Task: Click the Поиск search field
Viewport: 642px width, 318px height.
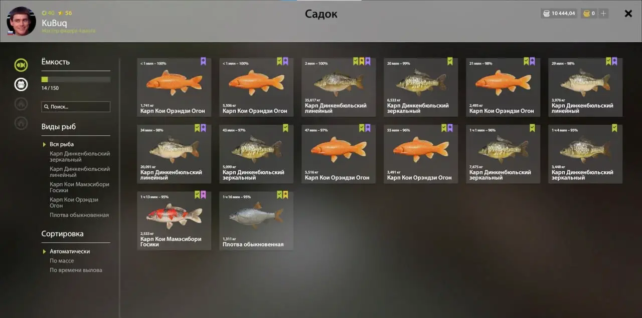Action: (76, 107)
